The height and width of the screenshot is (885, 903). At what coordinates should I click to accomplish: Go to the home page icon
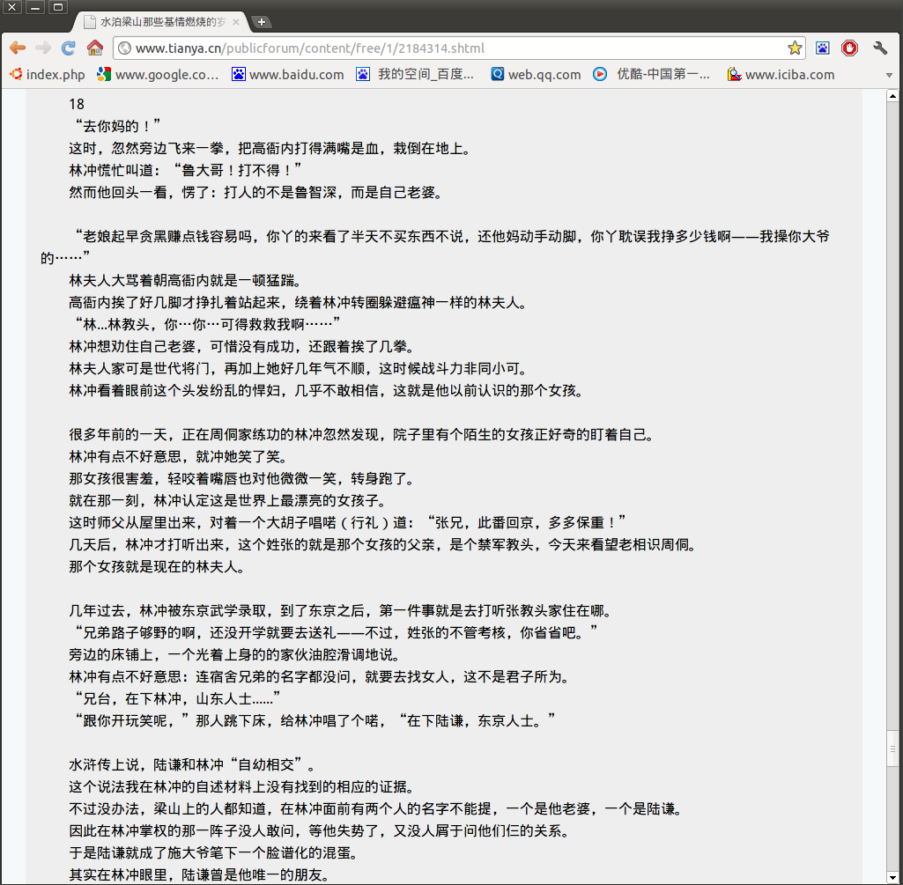[95, 48]
